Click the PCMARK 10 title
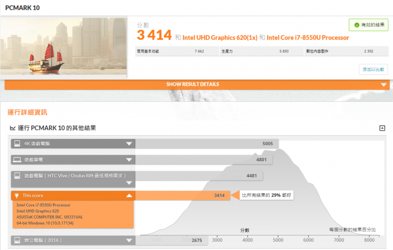 pos(22,8)
